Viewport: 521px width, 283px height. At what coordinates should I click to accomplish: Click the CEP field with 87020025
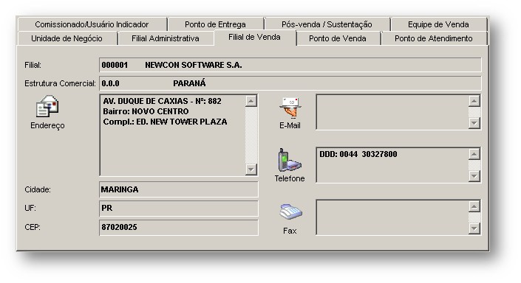(x=179, y=227)
